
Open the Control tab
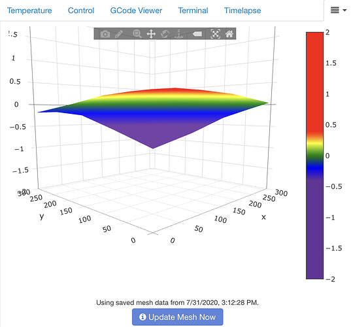pos(81,10)
